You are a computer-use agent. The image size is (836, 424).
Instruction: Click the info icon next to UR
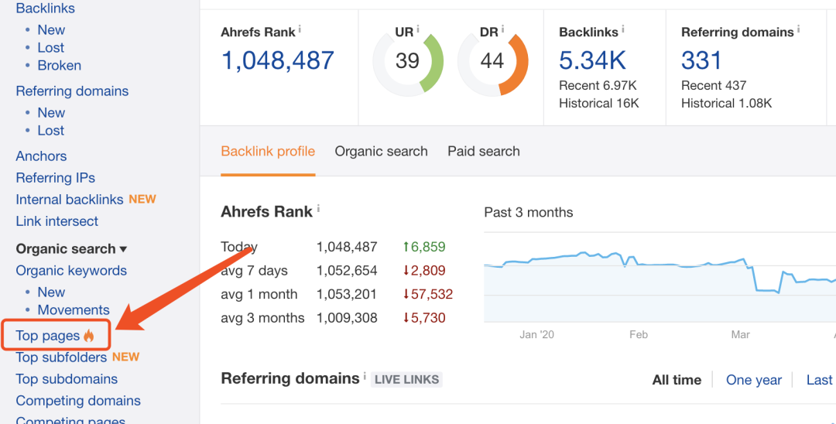pos(418,29)
